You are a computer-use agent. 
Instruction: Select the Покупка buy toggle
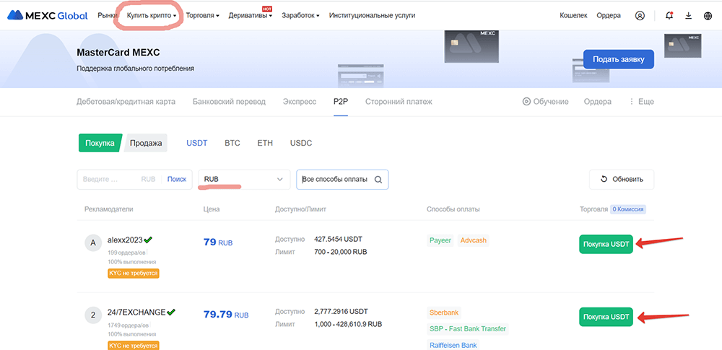100,143
